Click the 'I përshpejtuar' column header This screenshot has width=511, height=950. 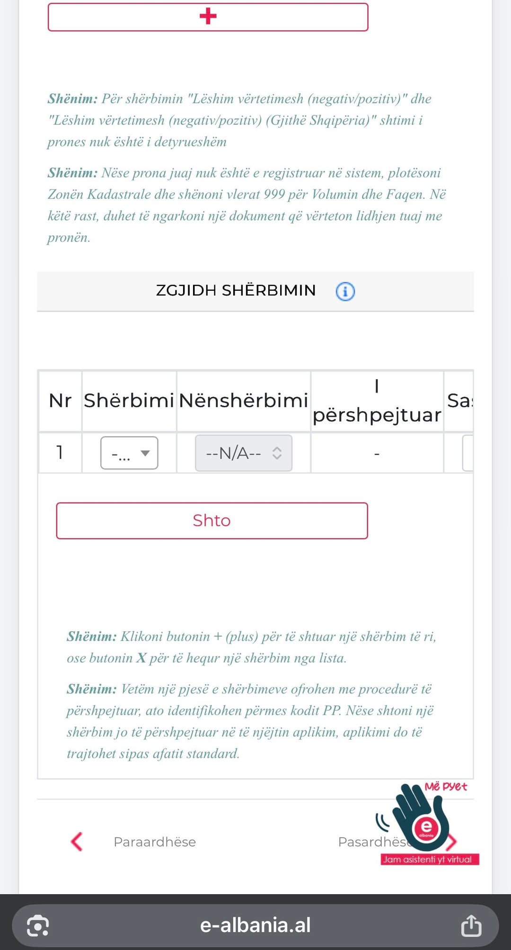(377, 401)
